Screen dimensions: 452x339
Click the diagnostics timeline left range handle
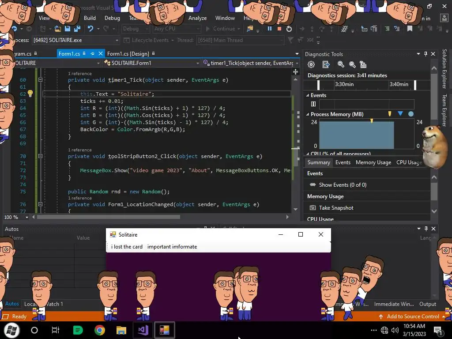[x=319, y=85]
